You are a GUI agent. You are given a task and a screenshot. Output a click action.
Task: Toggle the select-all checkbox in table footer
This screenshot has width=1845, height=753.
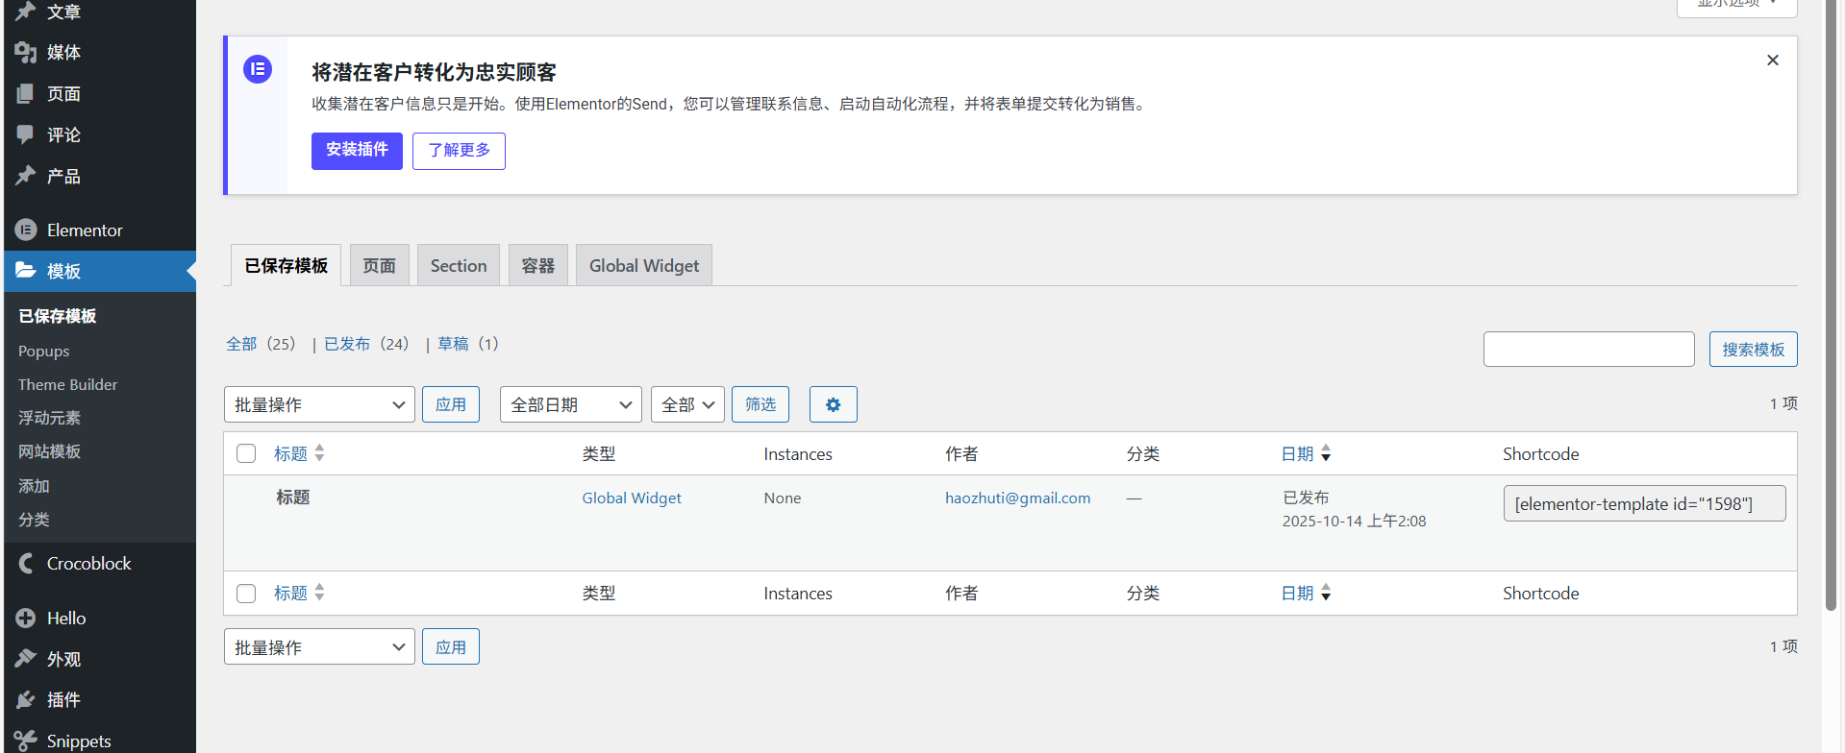246,594
